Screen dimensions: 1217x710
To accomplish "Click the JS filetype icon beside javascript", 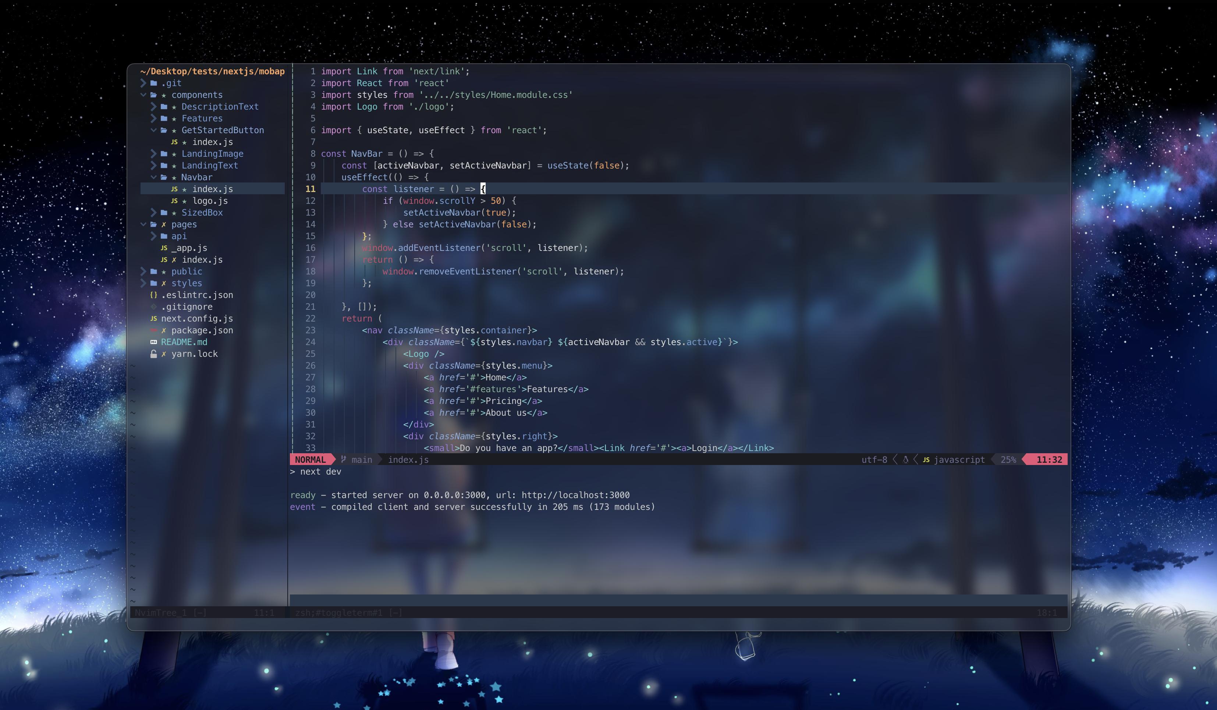I will point(926,460).
